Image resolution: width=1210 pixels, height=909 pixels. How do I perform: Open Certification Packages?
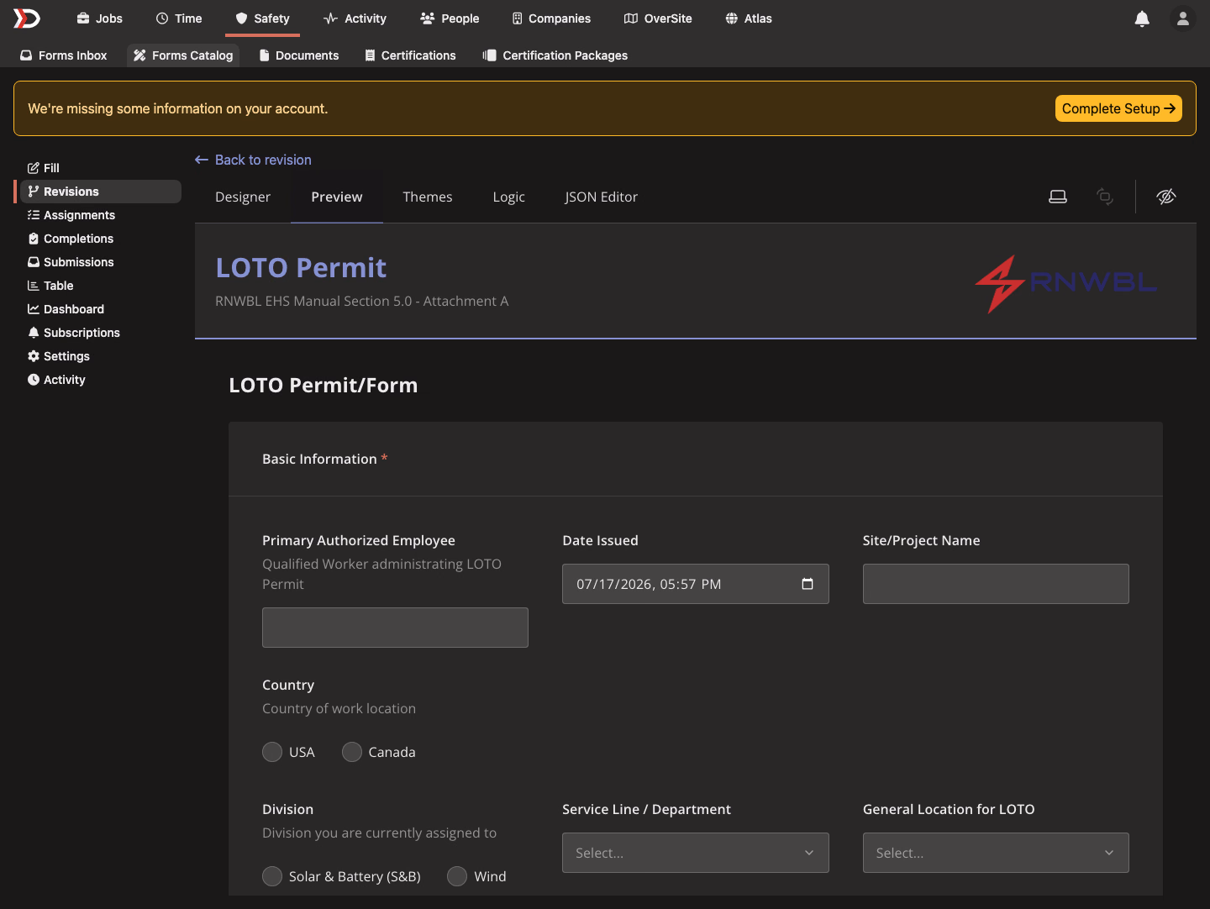[555, 55]
